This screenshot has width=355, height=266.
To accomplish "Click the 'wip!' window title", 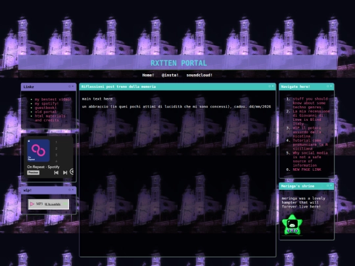I will pyautogui.click(x=28, y=190).
